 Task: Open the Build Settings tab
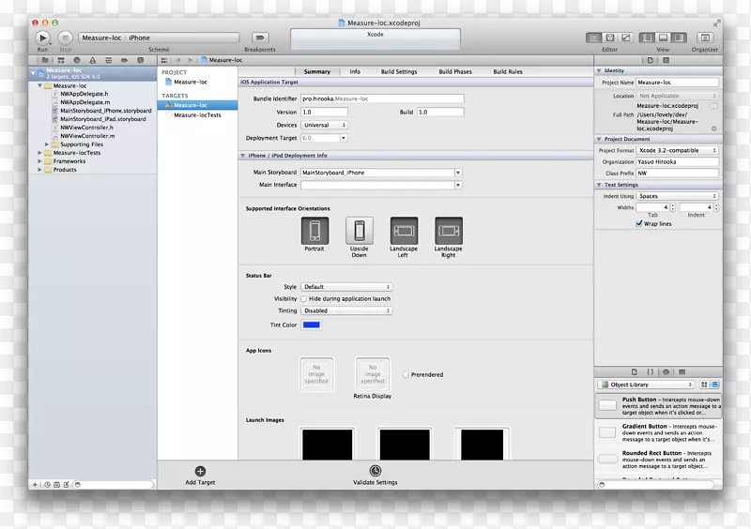tap(399, 71)
